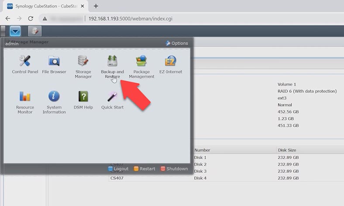The height and width of the screenshot is (206, 344).
Task: Open Control Panel from the main menu
Action: coord(25,65)
